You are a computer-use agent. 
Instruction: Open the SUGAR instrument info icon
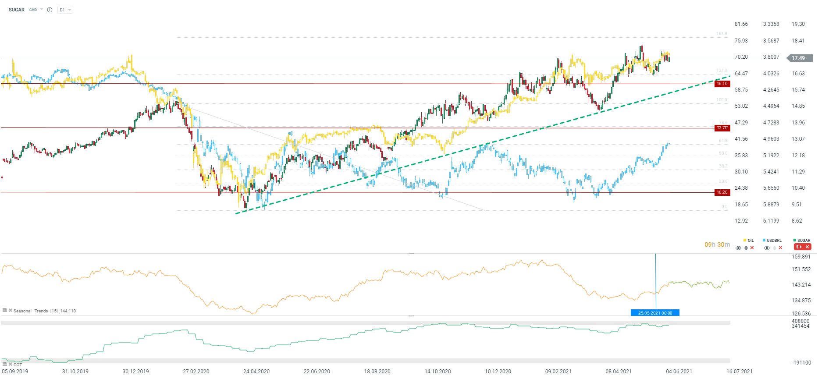click(x=50, y=10)
